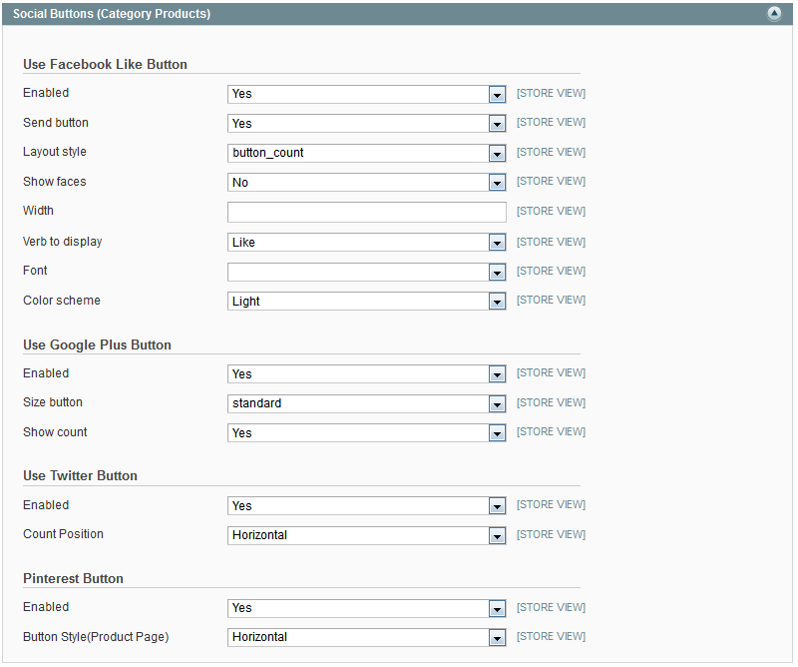798x667 pixels.
Task: Open the Verb to display dropdown
Action: tap(366, 243)
